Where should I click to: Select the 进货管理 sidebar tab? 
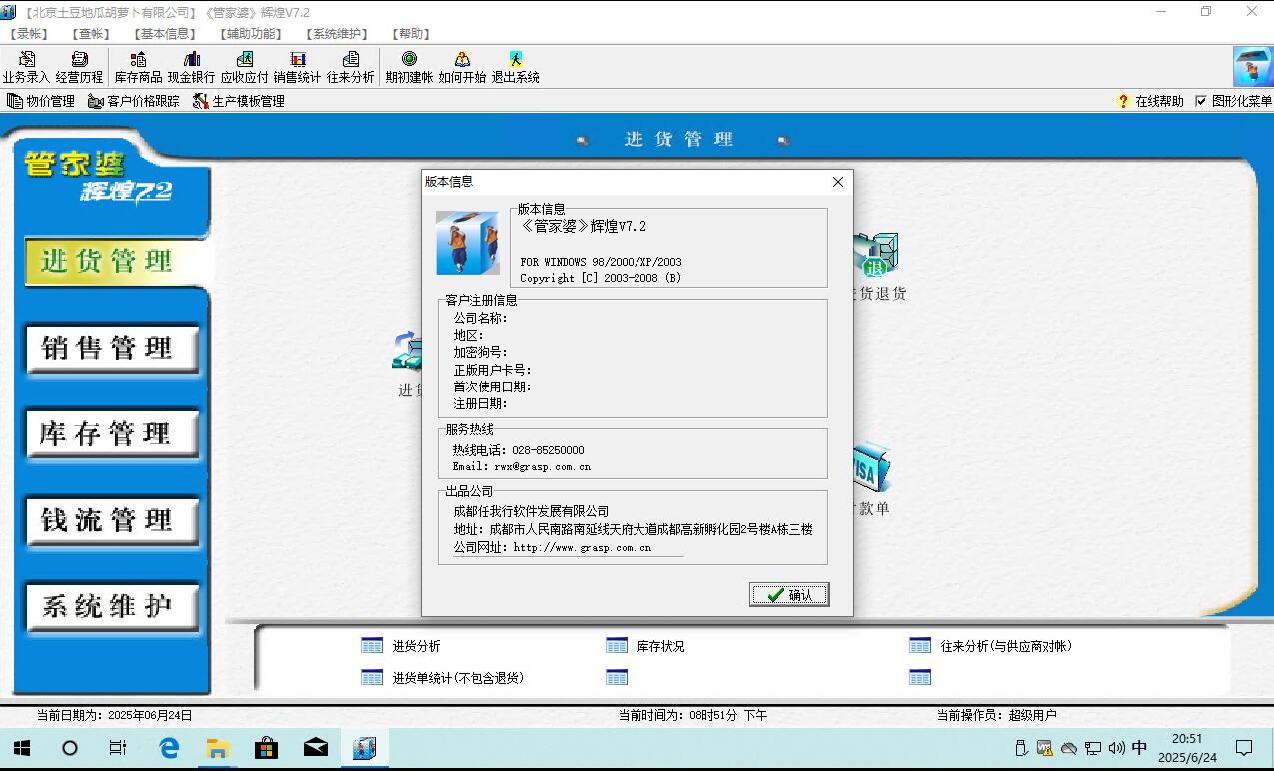[x=112, y=261]
